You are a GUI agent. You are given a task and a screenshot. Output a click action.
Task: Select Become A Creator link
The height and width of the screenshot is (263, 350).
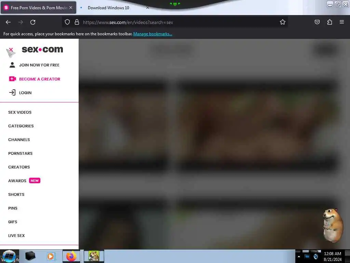[40, 79]
